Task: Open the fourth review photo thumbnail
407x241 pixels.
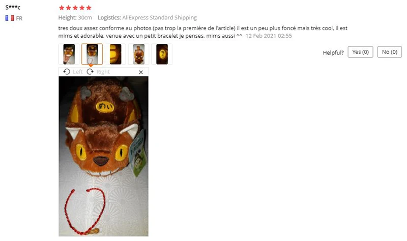Action: tap(138, 54)
